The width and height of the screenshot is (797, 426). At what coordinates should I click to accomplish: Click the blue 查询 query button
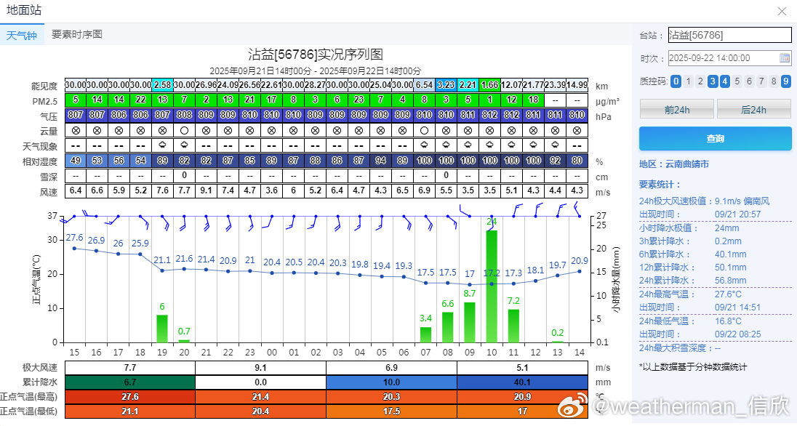point(715,138)
